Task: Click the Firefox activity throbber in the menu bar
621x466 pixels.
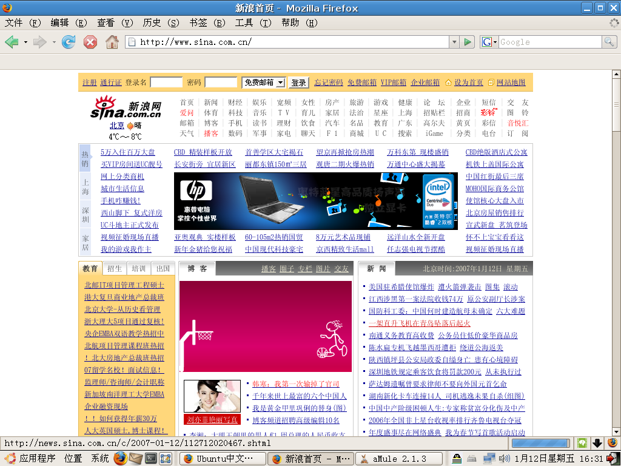Action: coord(614,23)
